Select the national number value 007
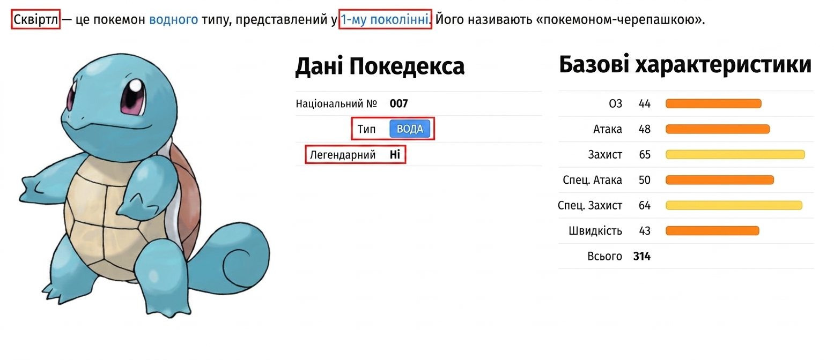The width and height of the screenshot is (834, 360). [398, 104]
